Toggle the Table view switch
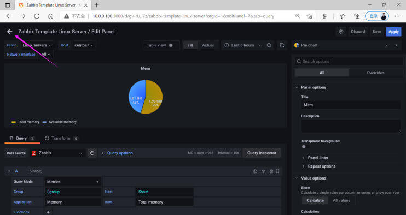406x215 pixels. [x=171, y=45]
